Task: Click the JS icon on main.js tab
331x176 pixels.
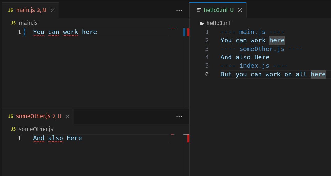Action: tap(11, 10)
